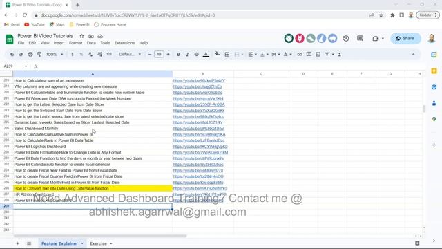Increase font size with plus button
The width and height of the screenshot is (442, 249).
(168, 54)
